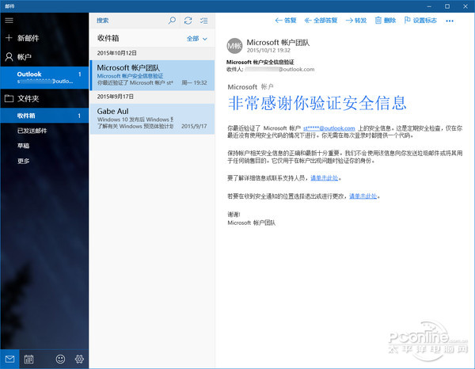Viewport: 475px width, 369px height.
Task: Minimize the Mail window
Action: 429,6
